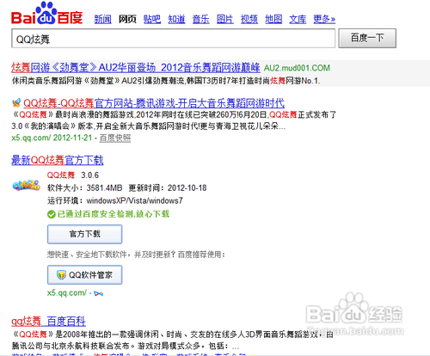The height and width of the screenshot is (356, 430).
Task: Click the 想快速、安全地下载软件 recommendation text
Action: click(x=136, y=255)
